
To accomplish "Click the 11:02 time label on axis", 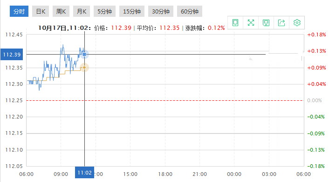I will pos(84,173).
